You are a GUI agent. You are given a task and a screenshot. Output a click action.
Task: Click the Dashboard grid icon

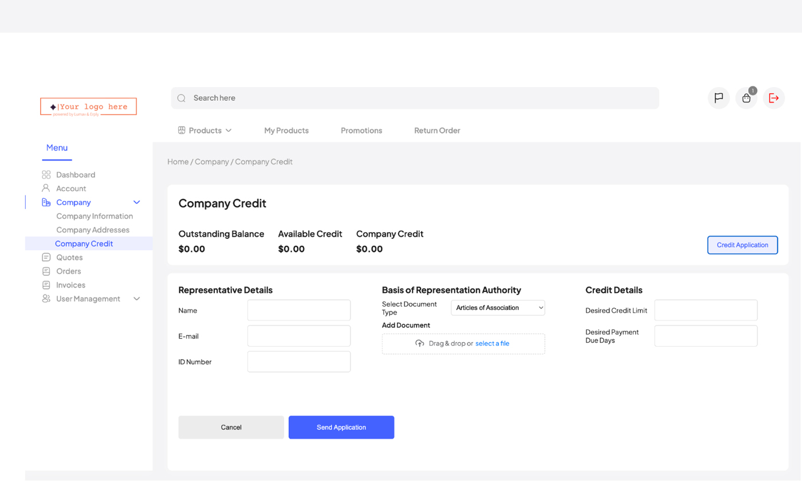[46, 175]
